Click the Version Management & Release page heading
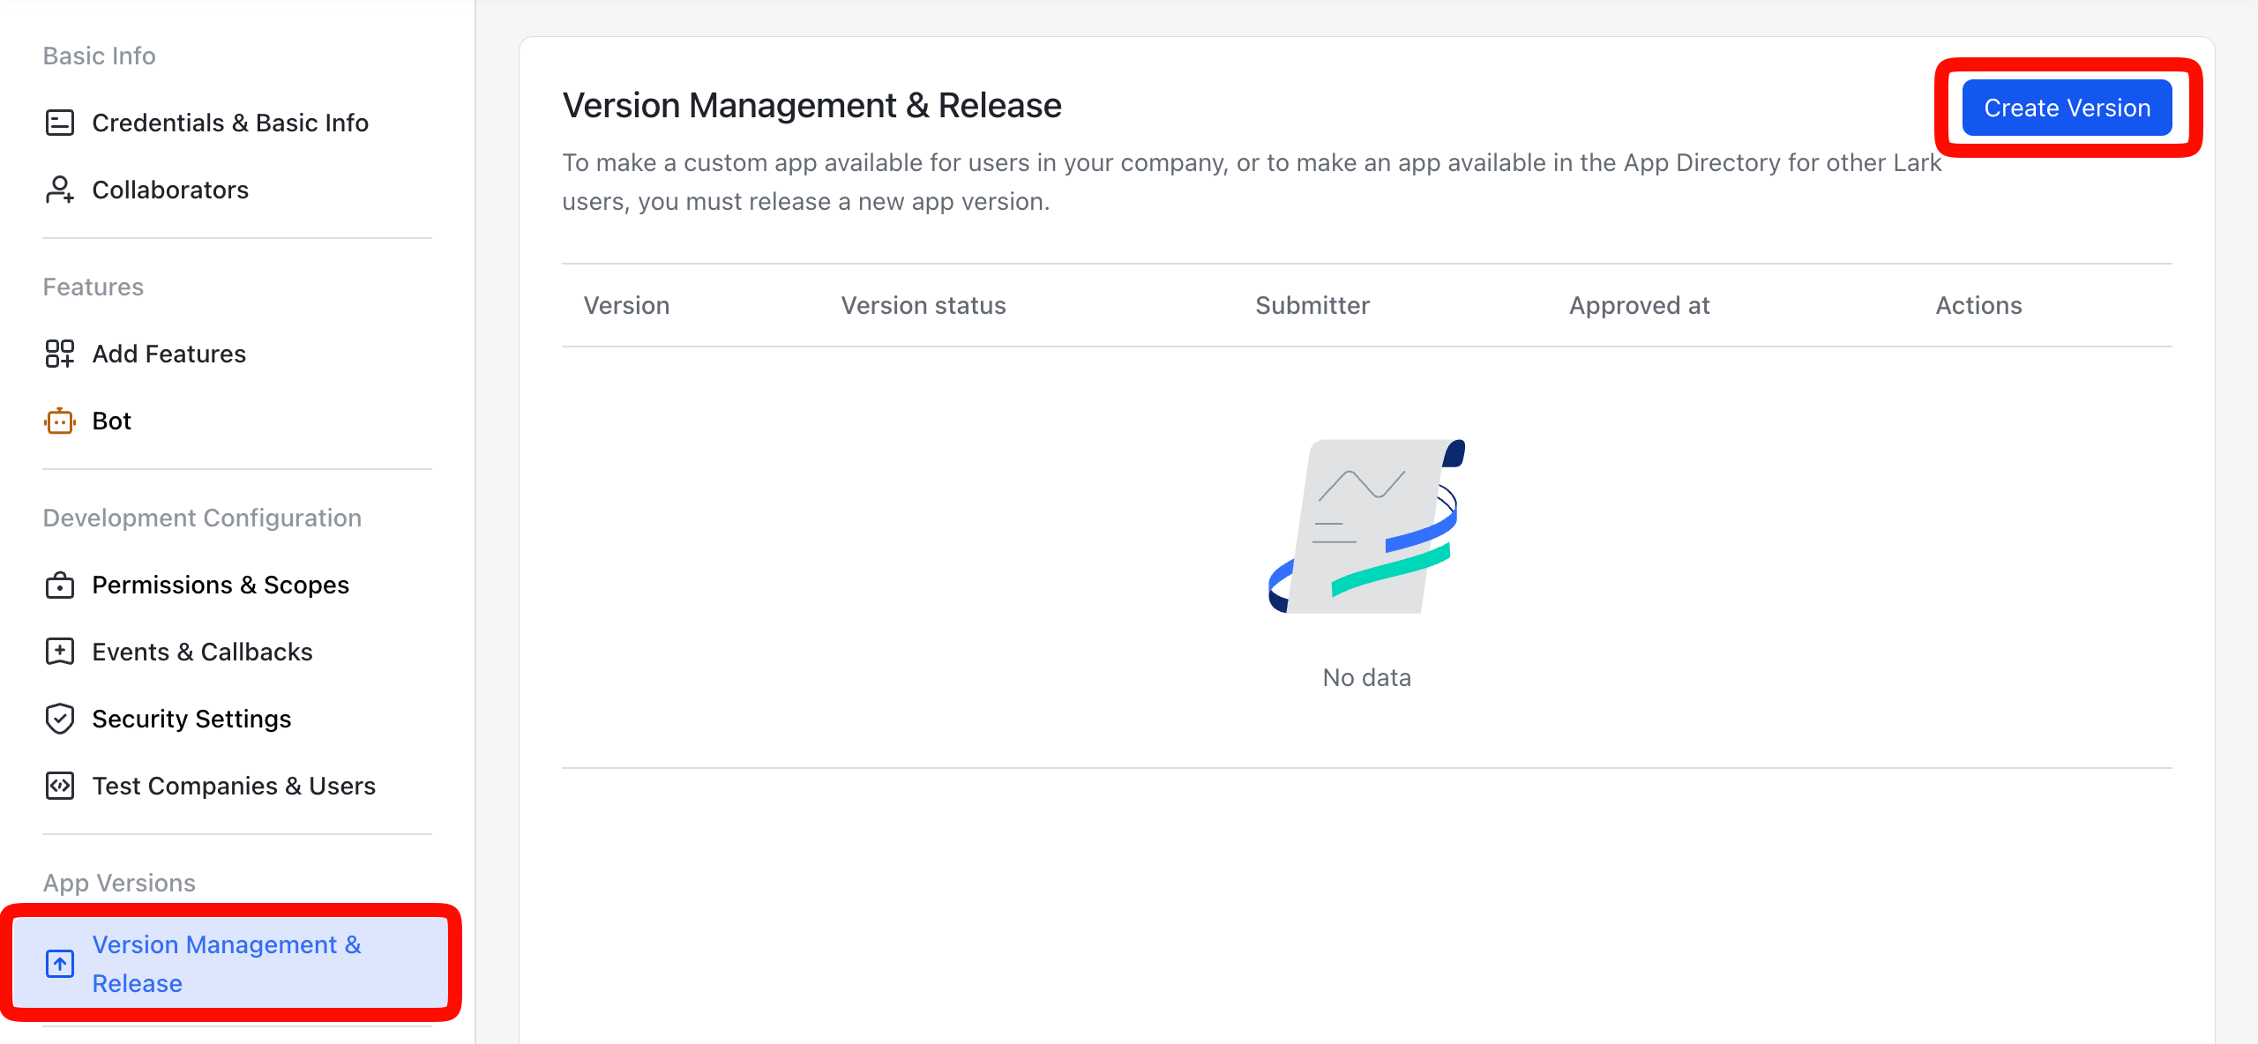 pyautogui.click(x=812, y=105)
